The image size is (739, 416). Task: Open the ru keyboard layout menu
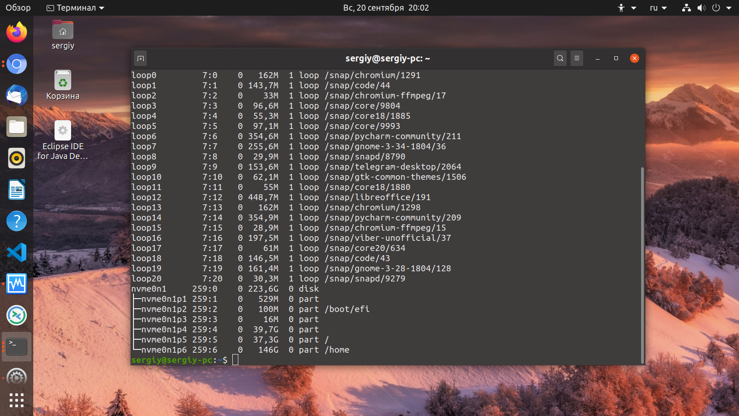pos(658,8)
